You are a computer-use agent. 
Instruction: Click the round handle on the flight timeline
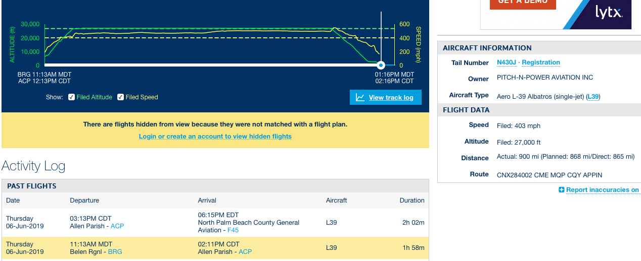pyautogui.click(x=381, y=65)
